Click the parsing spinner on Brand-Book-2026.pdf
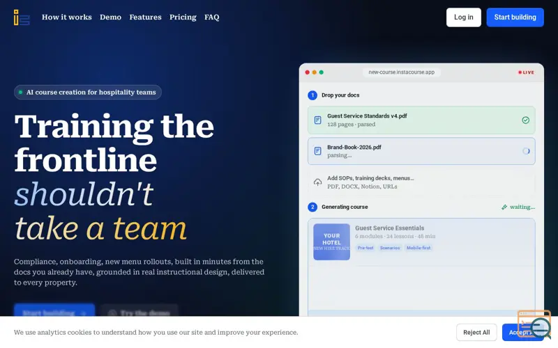The width and height of the screenshot is (558, 348). [526, 151]
